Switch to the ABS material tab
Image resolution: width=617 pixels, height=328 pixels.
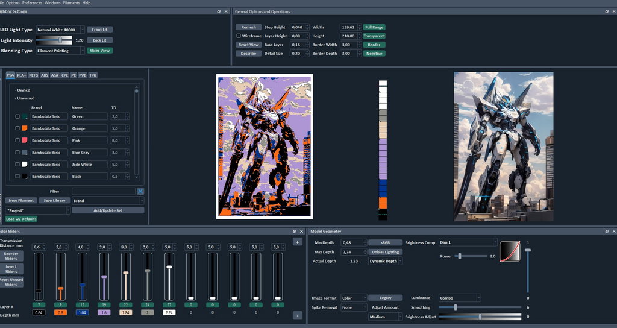point(45,75)
